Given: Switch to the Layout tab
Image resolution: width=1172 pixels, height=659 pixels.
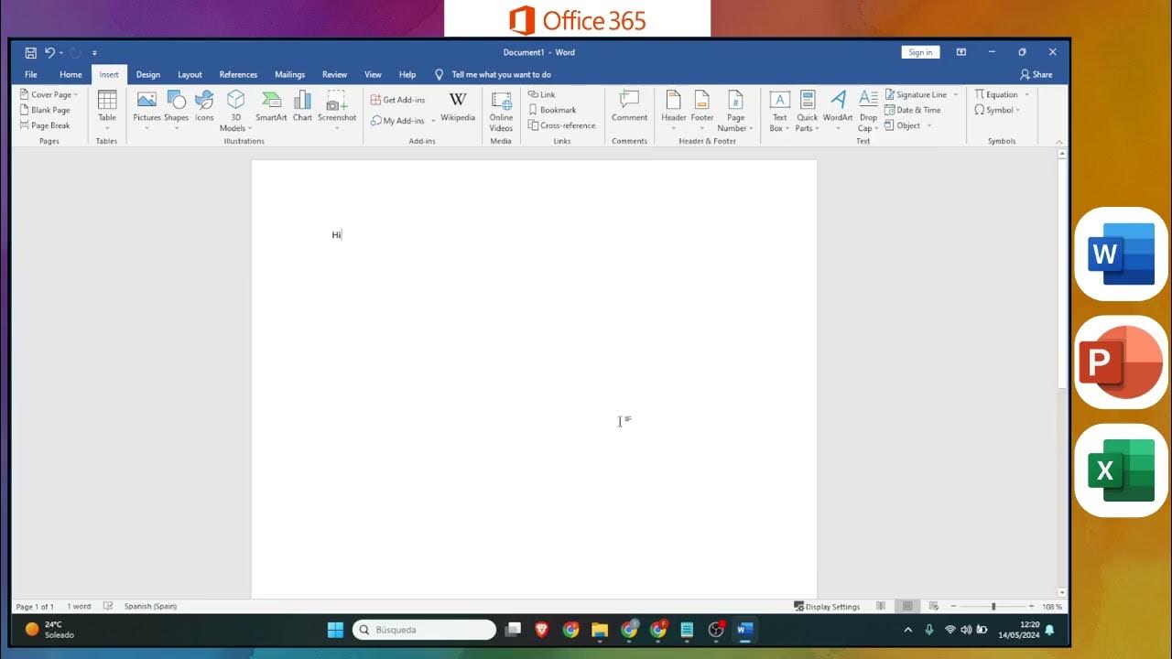Looking at the screenshot, I should click(x=190, y=75).
